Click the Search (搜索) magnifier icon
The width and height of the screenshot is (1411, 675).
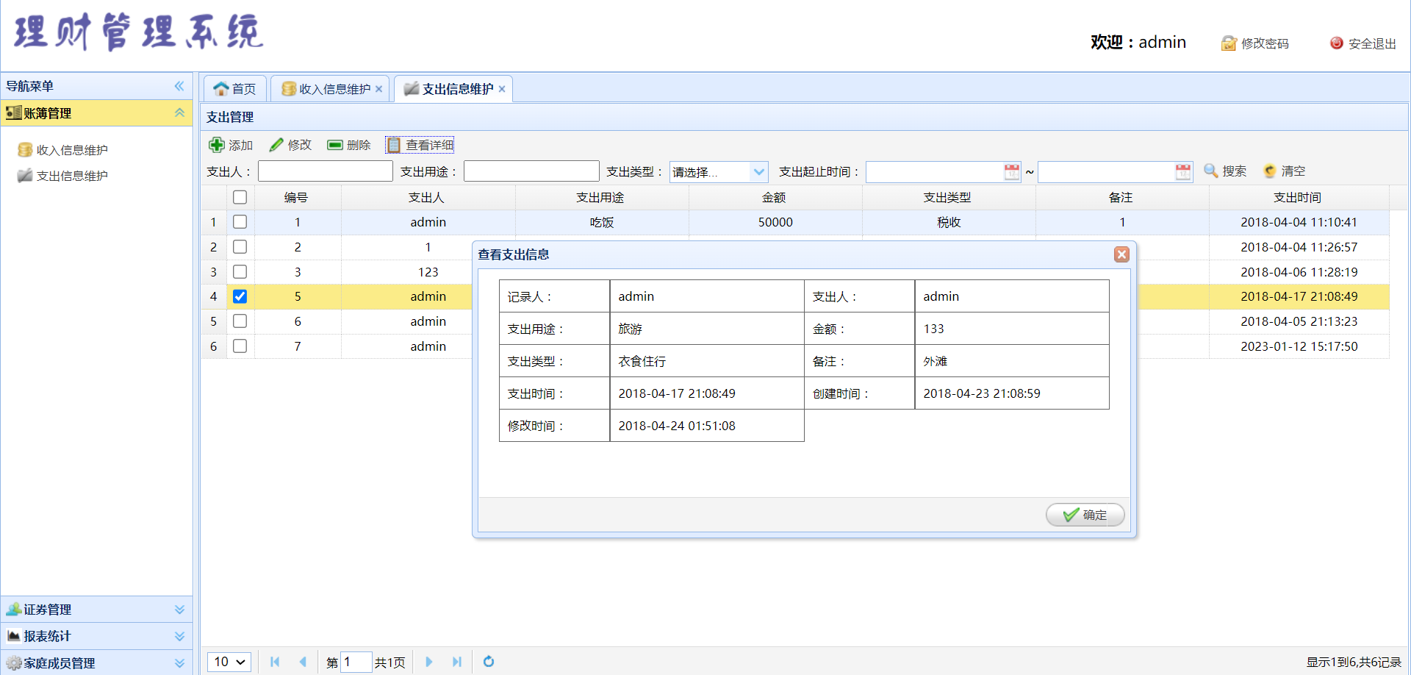1211,171
